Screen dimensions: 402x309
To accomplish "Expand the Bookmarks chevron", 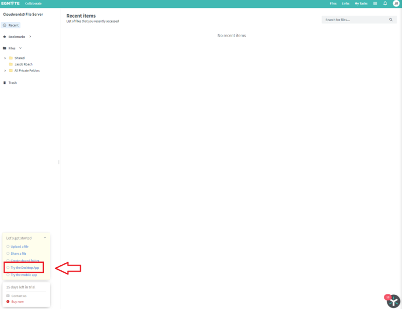I will (30, 37).
